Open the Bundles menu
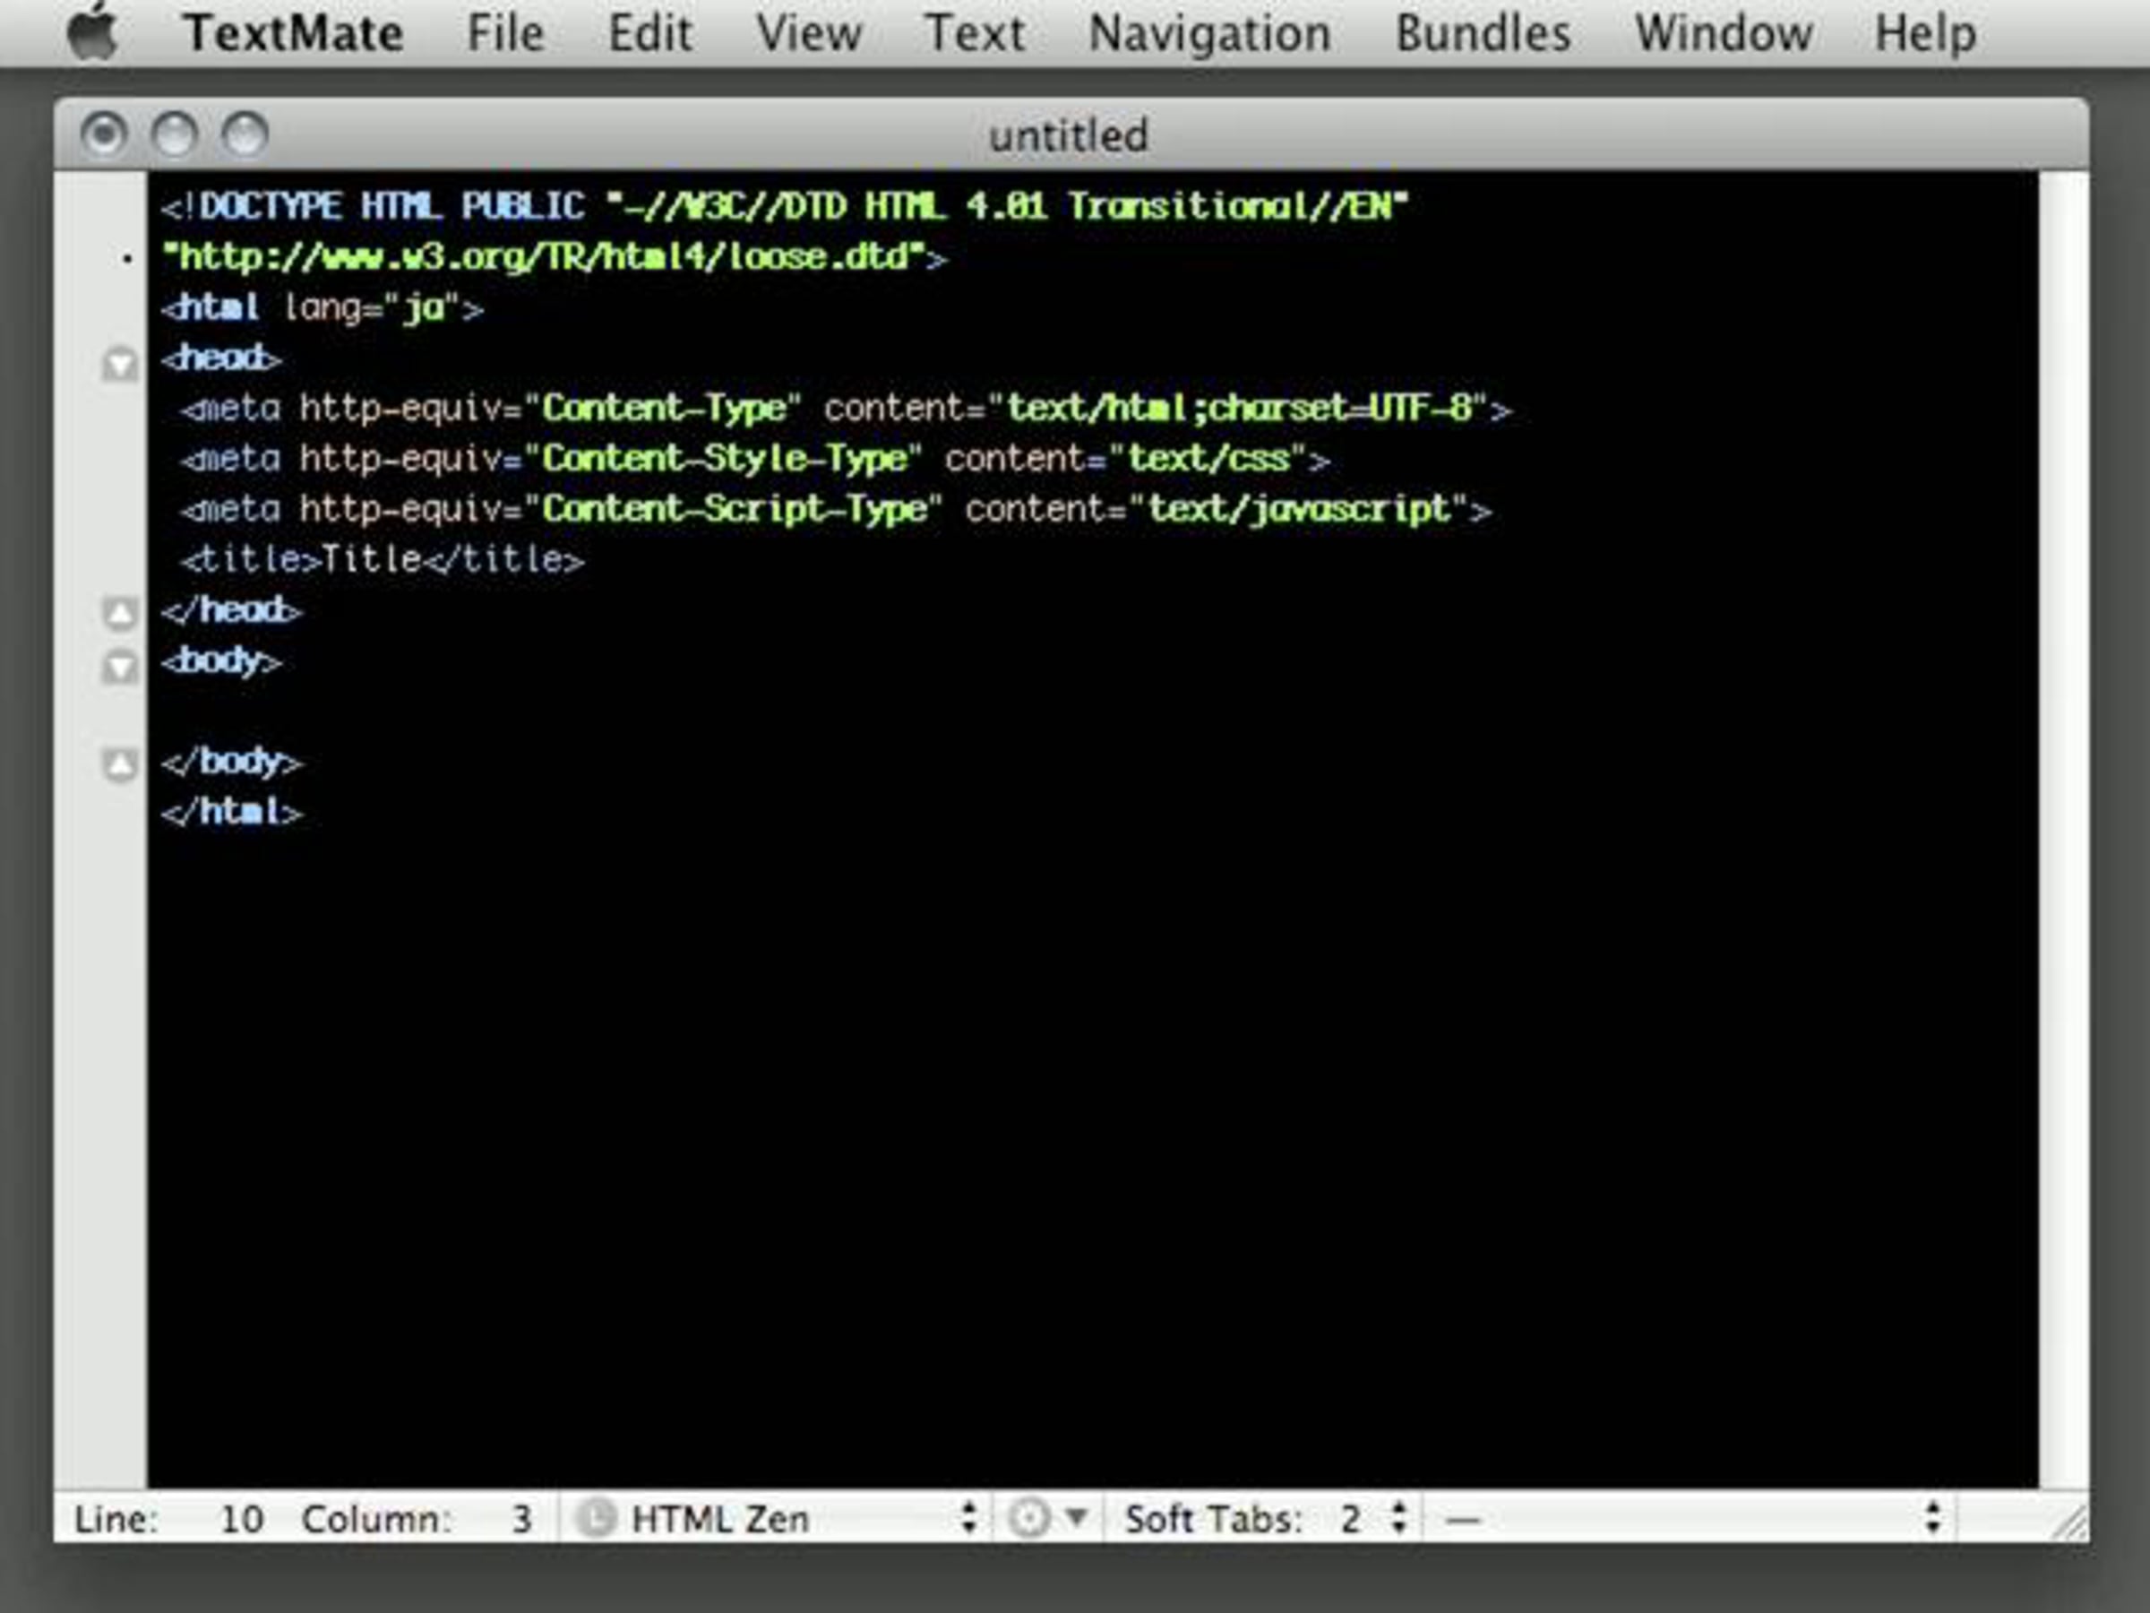 (1483, 33)
